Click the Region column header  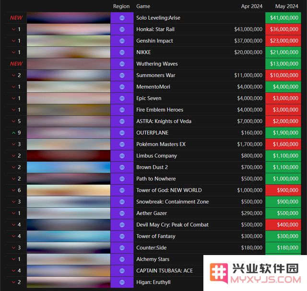121,6
